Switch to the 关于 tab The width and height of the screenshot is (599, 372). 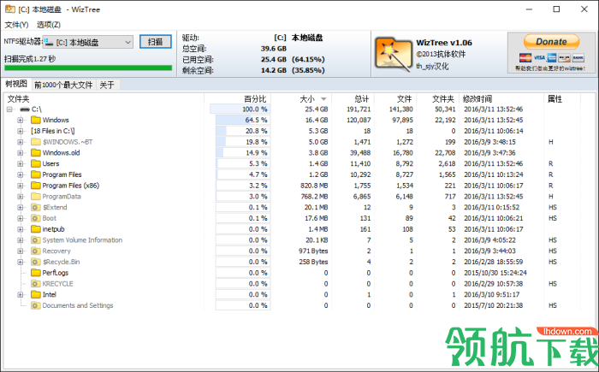(x=108, y=85)
